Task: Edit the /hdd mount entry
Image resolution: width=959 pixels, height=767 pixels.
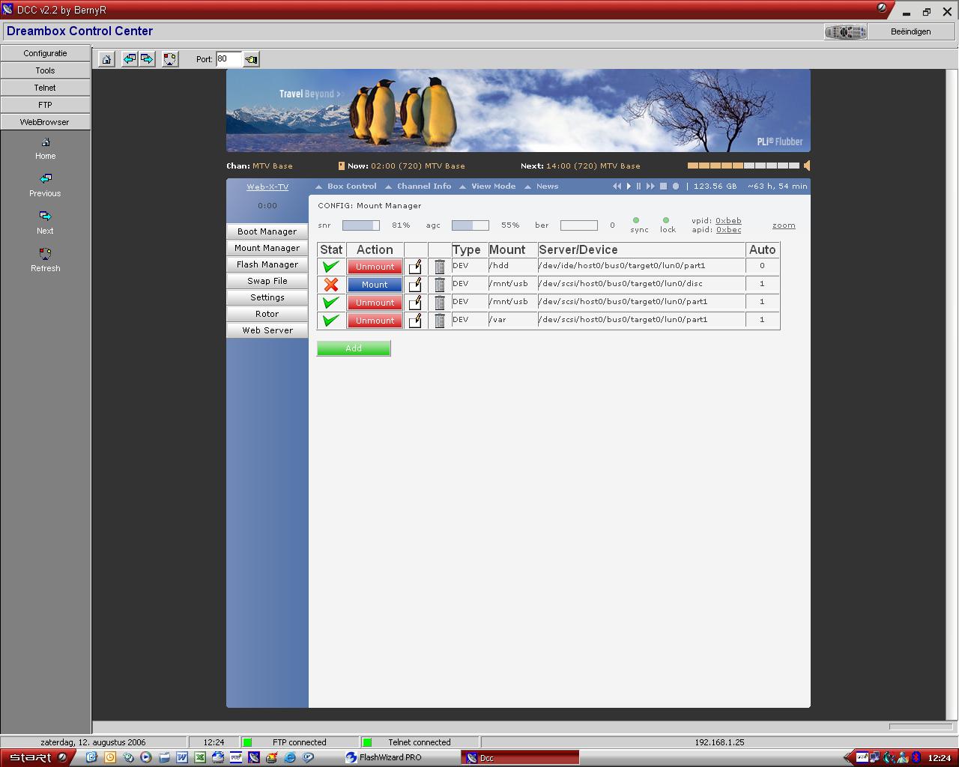Action: click(415, 267)
